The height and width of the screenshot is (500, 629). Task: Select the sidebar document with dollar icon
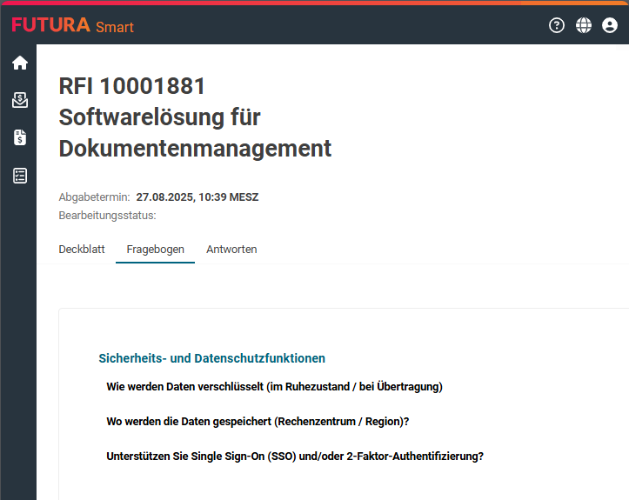tap(19, 137)
